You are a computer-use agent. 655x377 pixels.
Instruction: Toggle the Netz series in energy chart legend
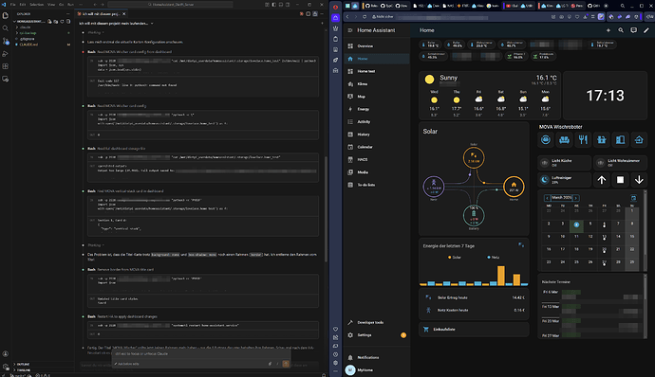[494, 258]
